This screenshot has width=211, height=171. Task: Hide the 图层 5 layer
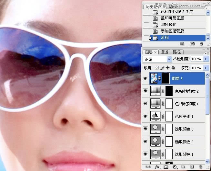(145, 78)
